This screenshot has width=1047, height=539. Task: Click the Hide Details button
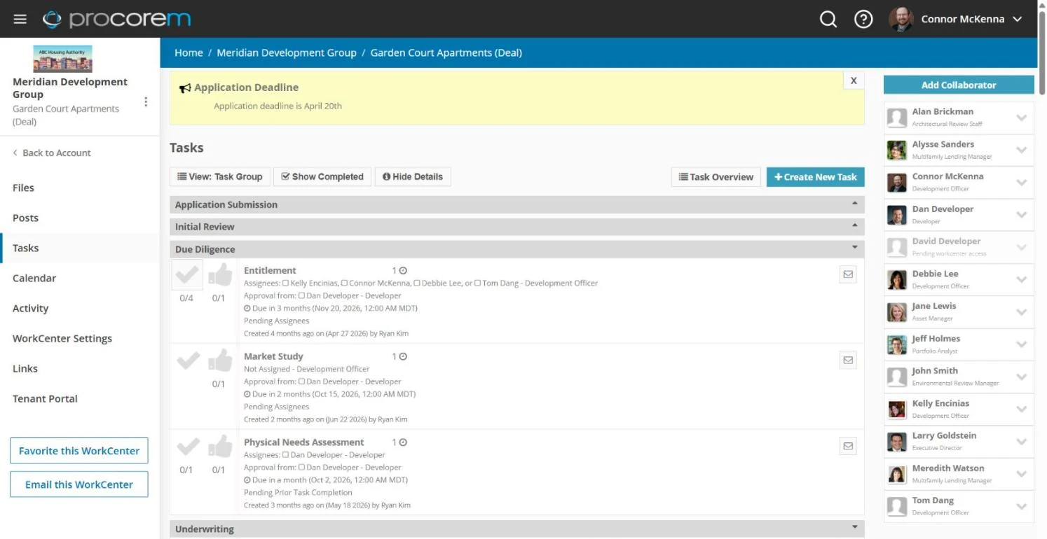click(413, 177)
